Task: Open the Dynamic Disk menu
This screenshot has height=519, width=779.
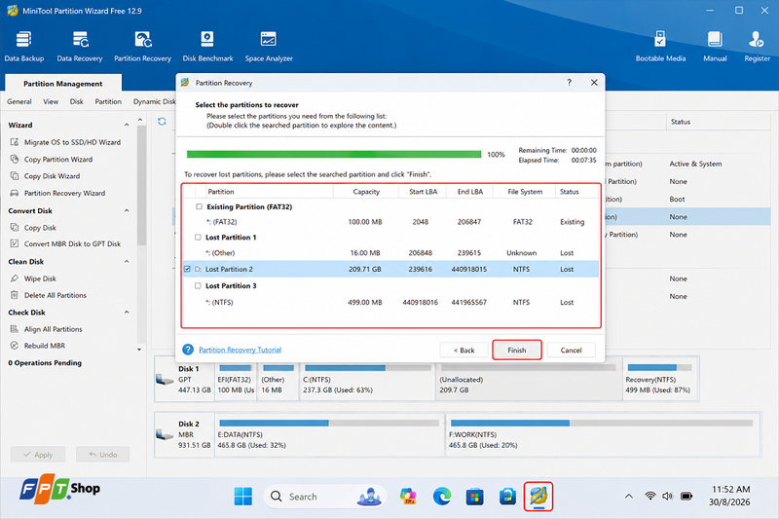Action: pos(155,101)
